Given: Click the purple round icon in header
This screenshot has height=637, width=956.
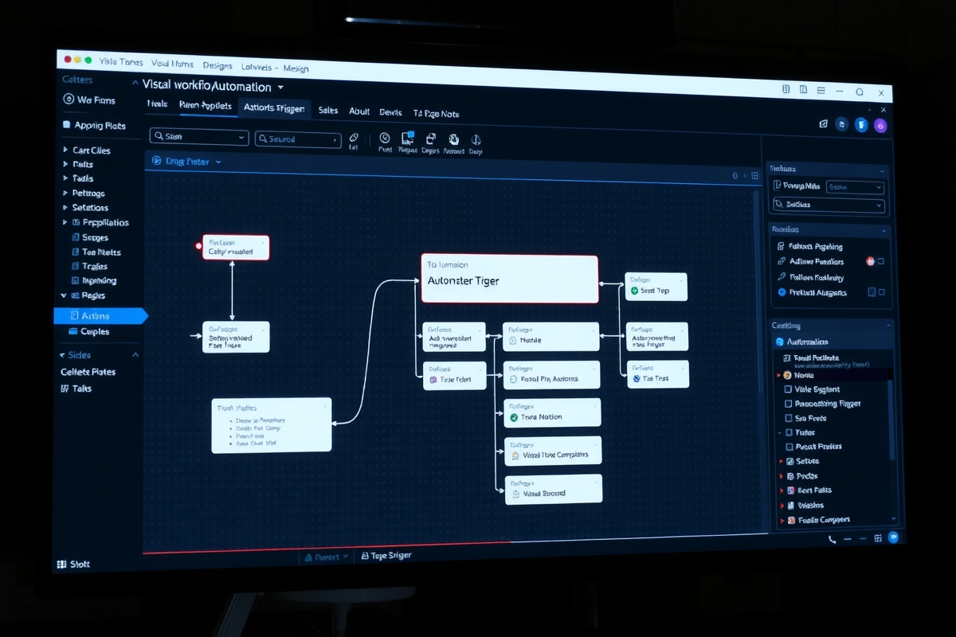Looking at the screenshot, I should [x=880, y=125].
